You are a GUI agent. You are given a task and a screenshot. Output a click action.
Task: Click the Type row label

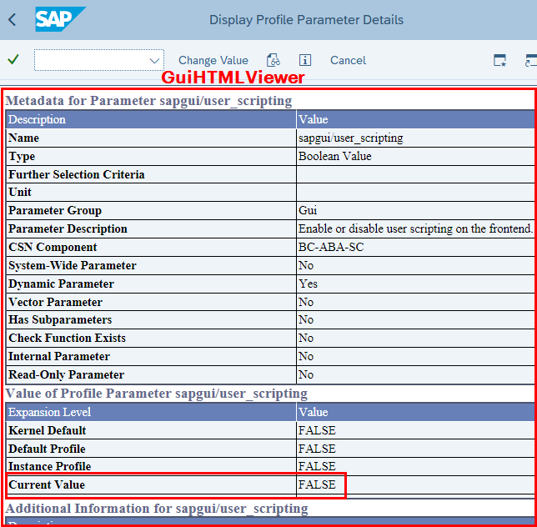(22, 157)
